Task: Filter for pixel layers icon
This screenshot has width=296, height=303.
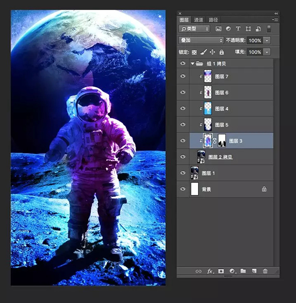Action: pyautogui.click(x=219, y=29)
